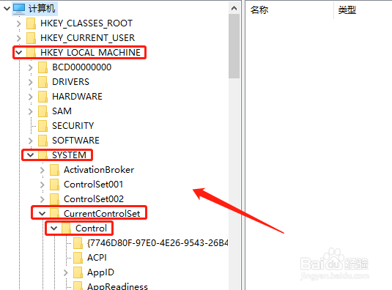Collapse the HKEY_LOCAL_MACHINE key

pos(19,53)
